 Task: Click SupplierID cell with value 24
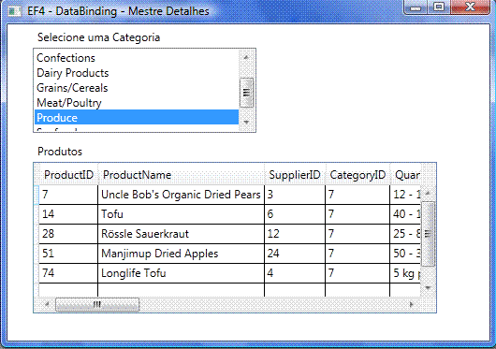pos(295,254)
